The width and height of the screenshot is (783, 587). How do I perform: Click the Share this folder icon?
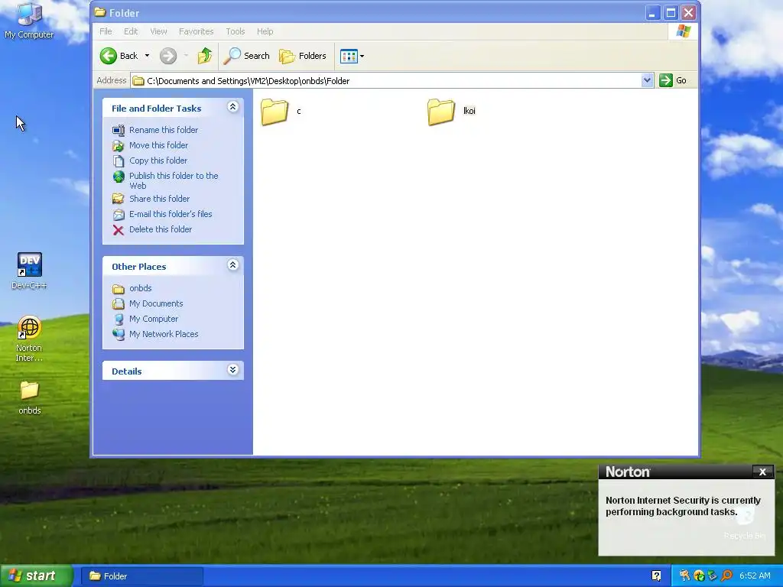[119, 199]
